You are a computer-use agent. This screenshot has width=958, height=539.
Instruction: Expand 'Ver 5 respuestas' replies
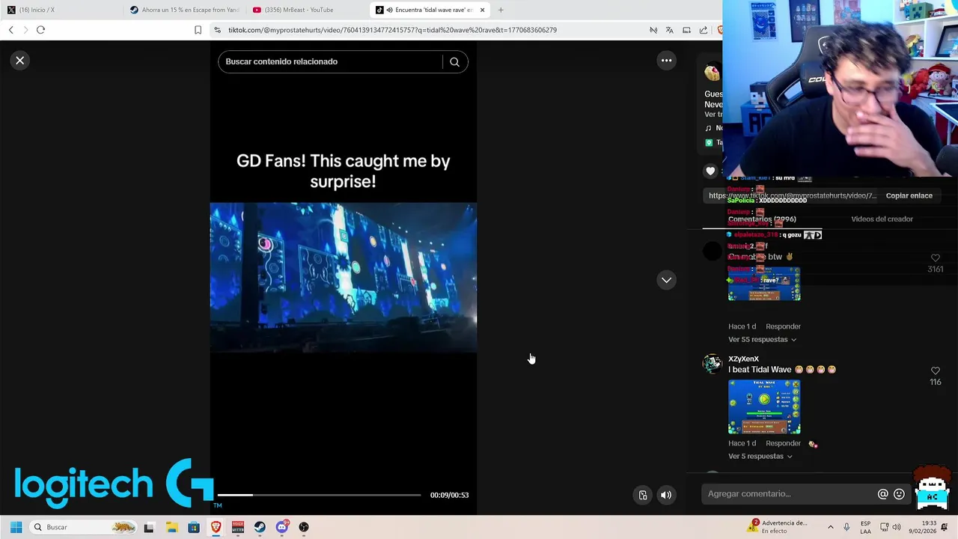pos(760,457)
